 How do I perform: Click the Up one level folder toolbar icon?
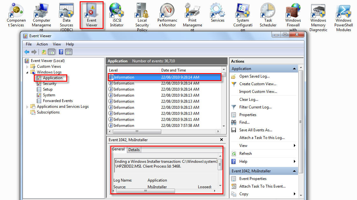tap(44, 52)
